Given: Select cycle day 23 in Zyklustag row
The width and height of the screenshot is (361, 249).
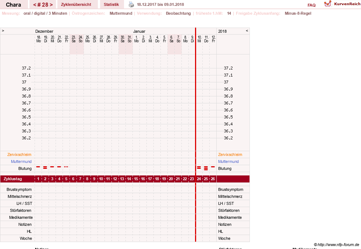Looking at the screenshot, I should coord(192,179).
